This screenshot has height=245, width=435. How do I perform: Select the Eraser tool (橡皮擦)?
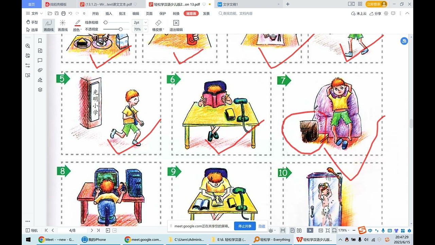tap(158, 26)
